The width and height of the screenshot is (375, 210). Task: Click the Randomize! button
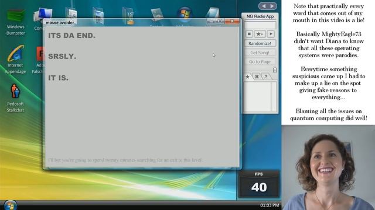pos(260,43)
